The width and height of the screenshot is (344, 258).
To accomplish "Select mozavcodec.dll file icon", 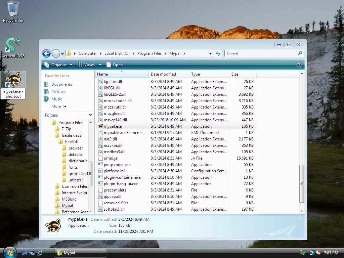I will point(100,101).
